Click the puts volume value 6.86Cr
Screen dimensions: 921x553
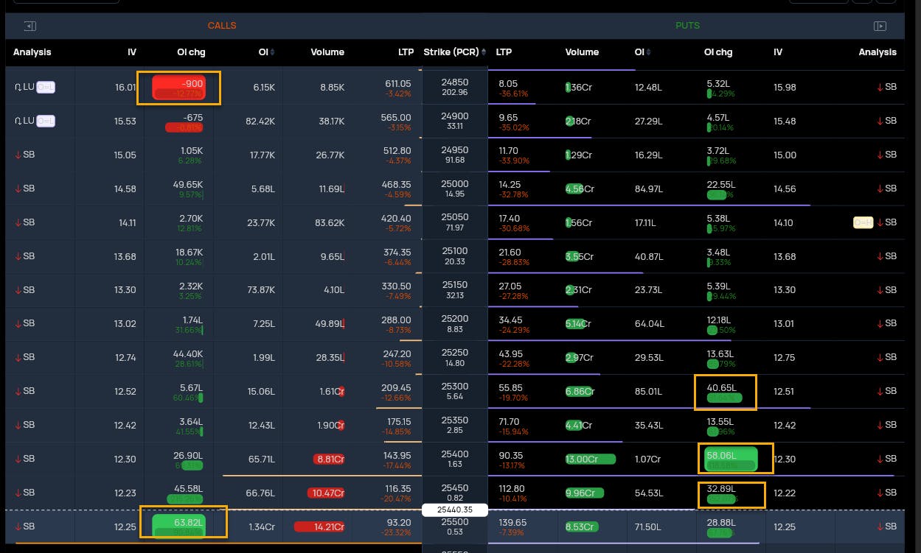pos(580,391)
